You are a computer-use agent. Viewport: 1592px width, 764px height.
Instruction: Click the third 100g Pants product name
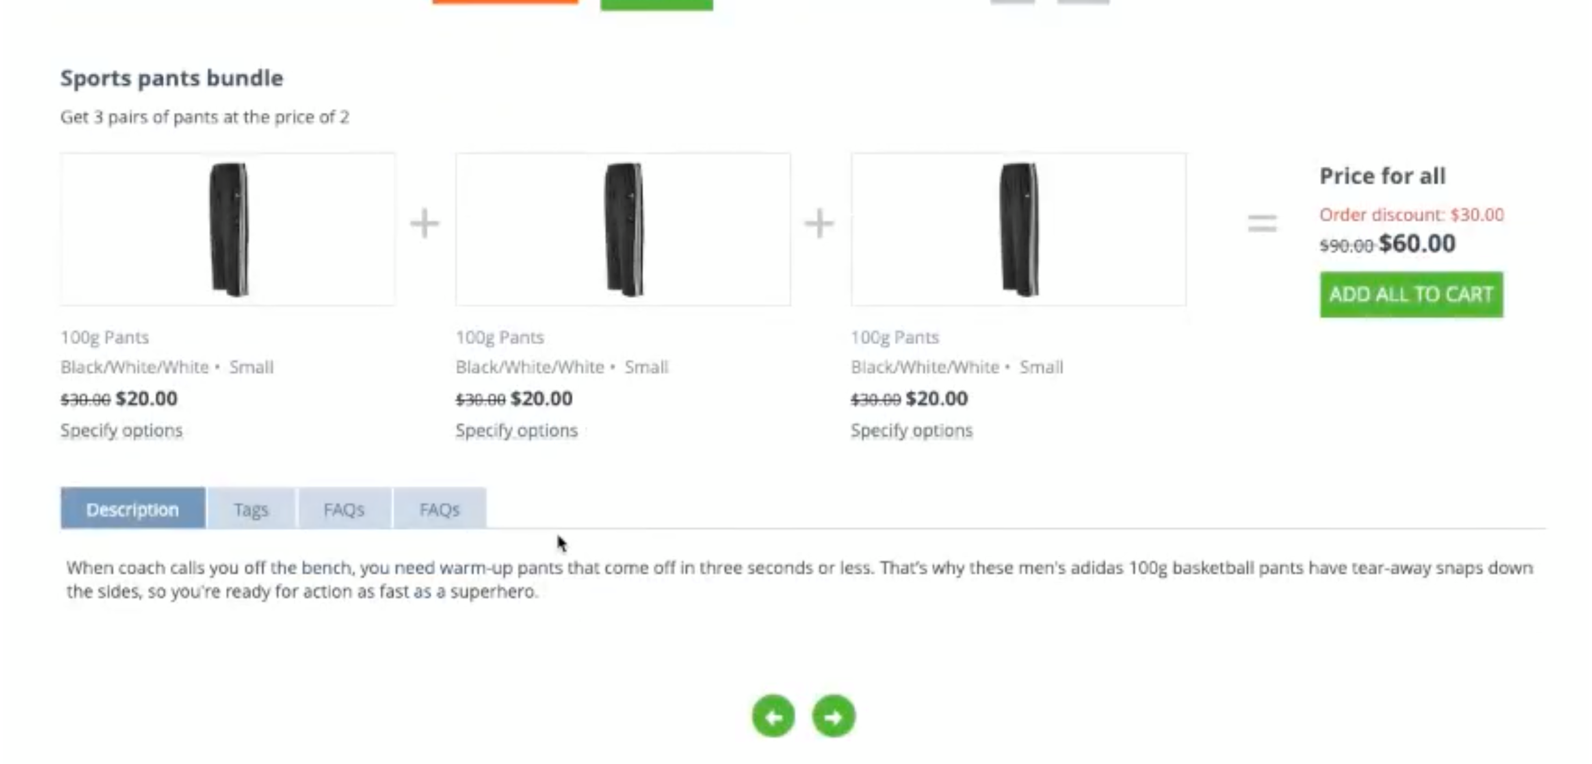895,337
